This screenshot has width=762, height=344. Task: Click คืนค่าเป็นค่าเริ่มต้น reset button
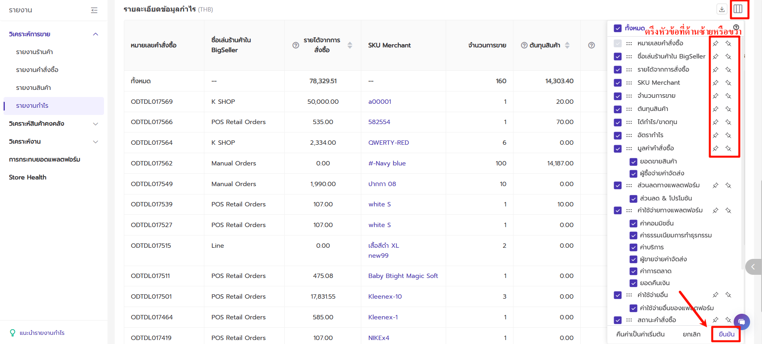[x=640, y=334]
